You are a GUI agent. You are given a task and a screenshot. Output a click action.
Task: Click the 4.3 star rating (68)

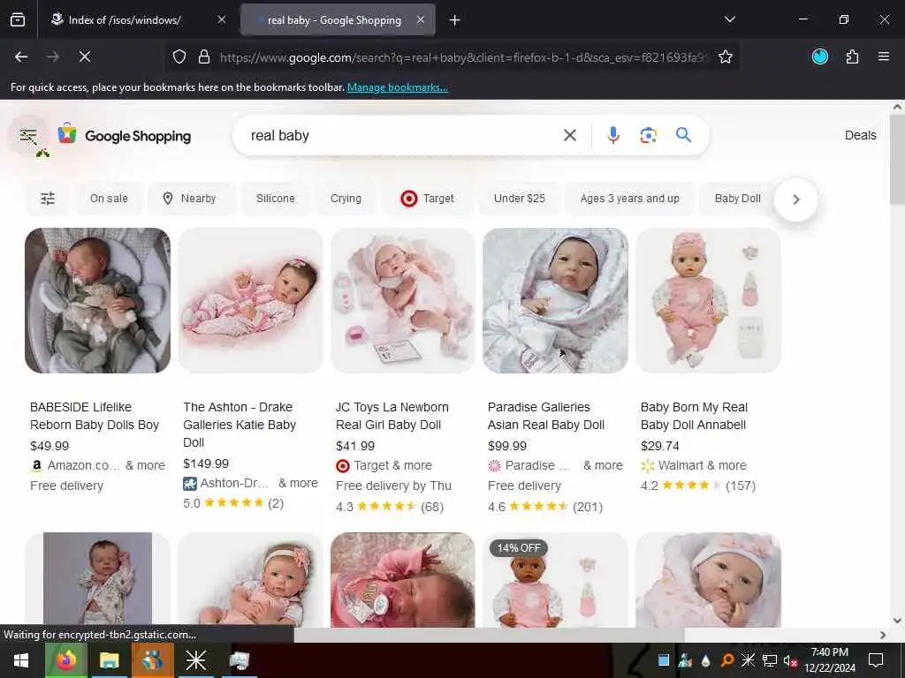pos(390,507)
